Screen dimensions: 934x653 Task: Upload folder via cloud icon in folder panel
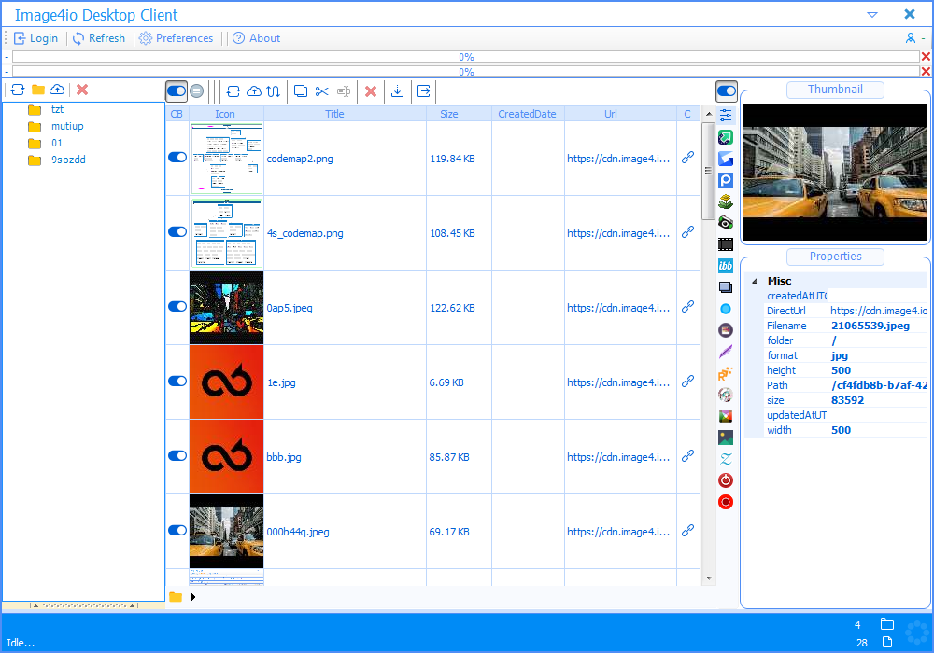pyautogui.click(x=57, y=90)
